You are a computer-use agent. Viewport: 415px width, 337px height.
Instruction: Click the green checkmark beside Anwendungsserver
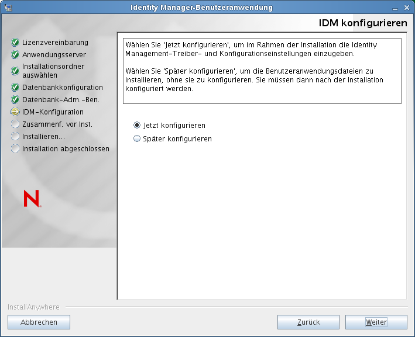click(15, 55)
